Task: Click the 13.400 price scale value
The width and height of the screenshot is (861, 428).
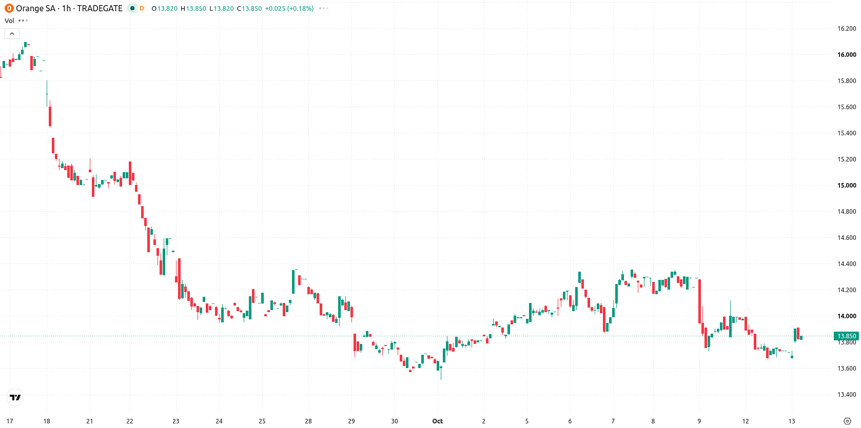Action: point(847,394)
